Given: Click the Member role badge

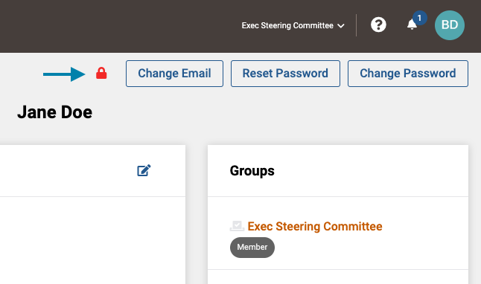Looking at the screenshot, I should pyautogui.click(x=252, y=248).
